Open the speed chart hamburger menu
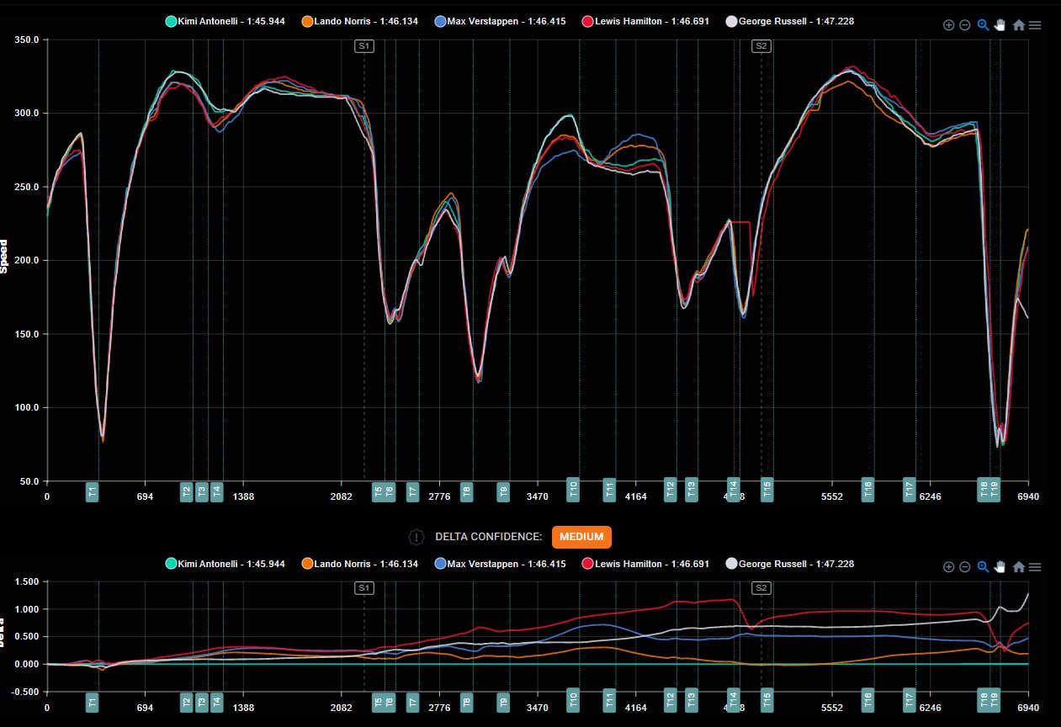Screen dimensions: 1061x727 (x=1035, y=25)
